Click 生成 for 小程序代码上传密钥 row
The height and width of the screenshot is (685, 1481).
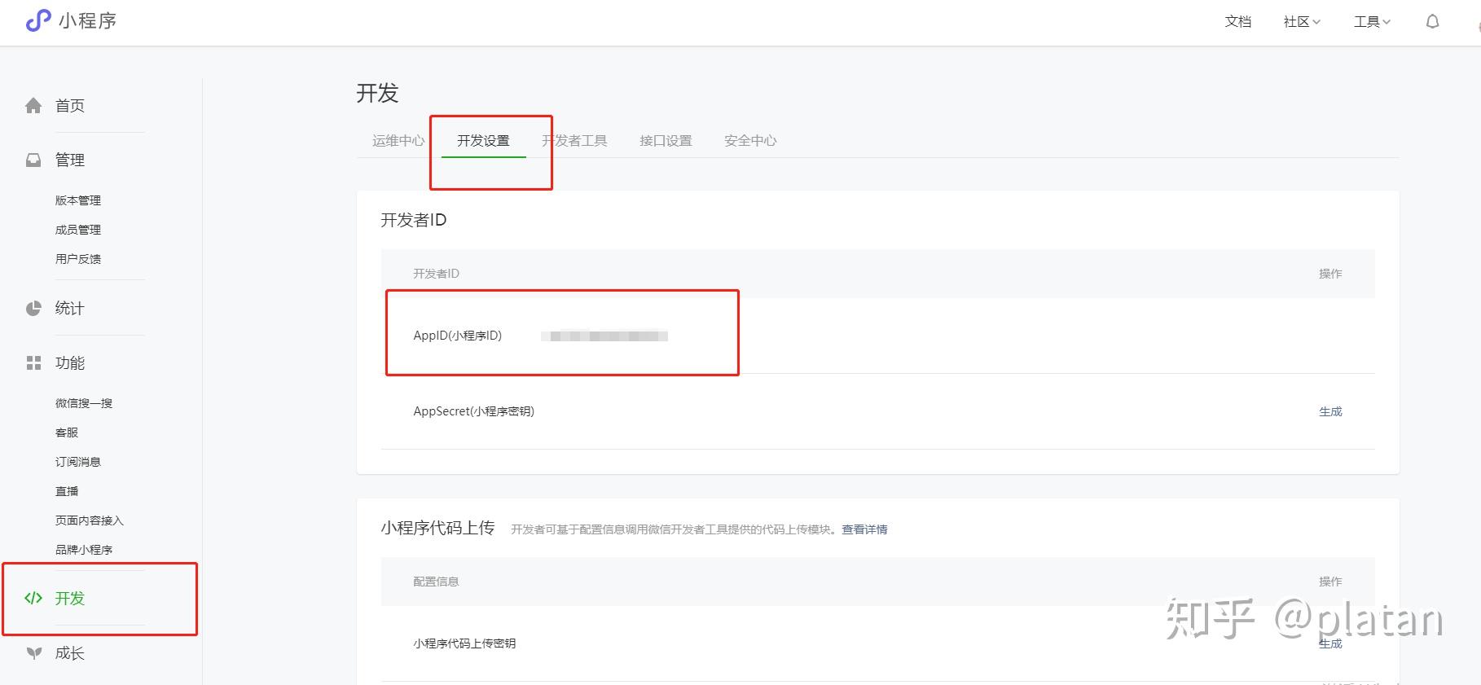[x=1330, y=644]
